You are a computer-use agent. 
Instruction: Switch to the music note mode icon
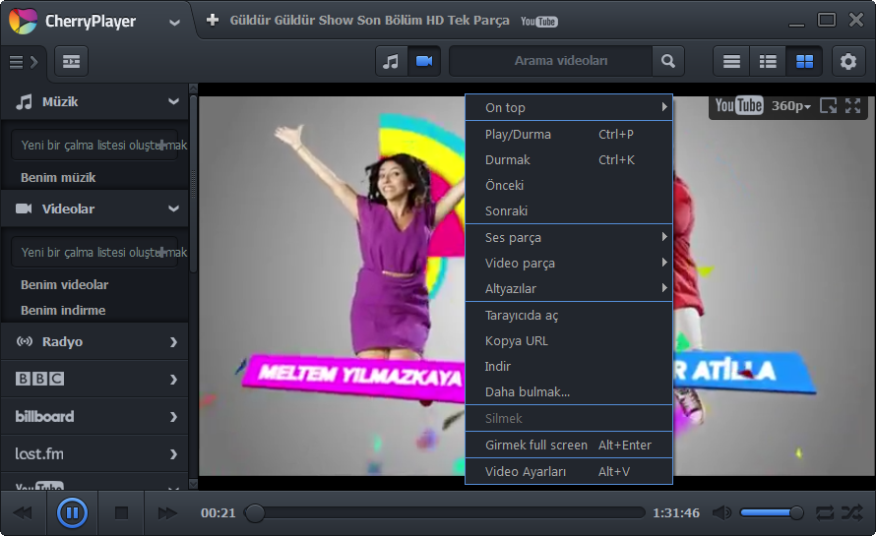coord(391,61)
